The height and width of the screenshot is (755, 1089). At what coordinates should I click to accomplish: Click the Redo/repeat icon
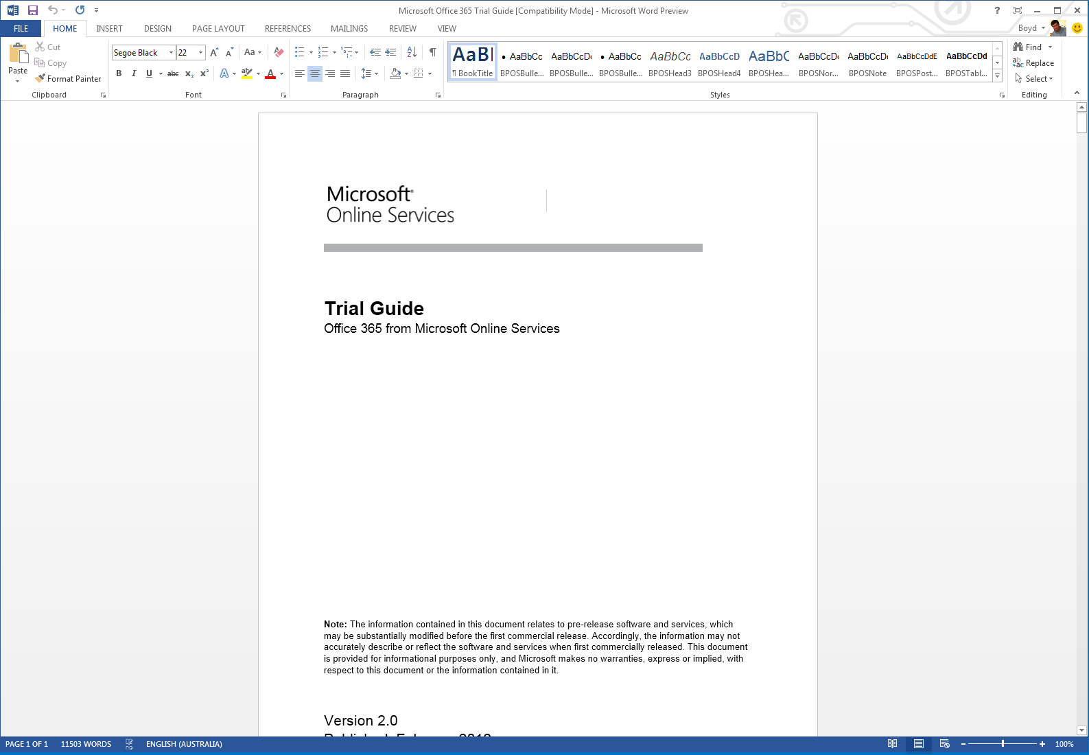coord(80,10)
